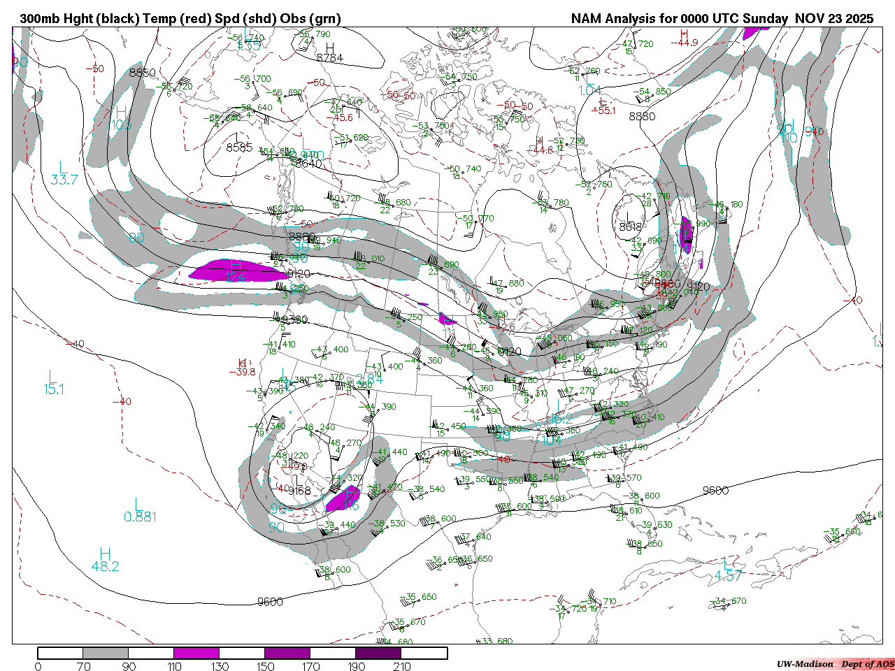Click the red H -44.9 temperature marker
Viewport: 895px width, 671px height.
684,38
